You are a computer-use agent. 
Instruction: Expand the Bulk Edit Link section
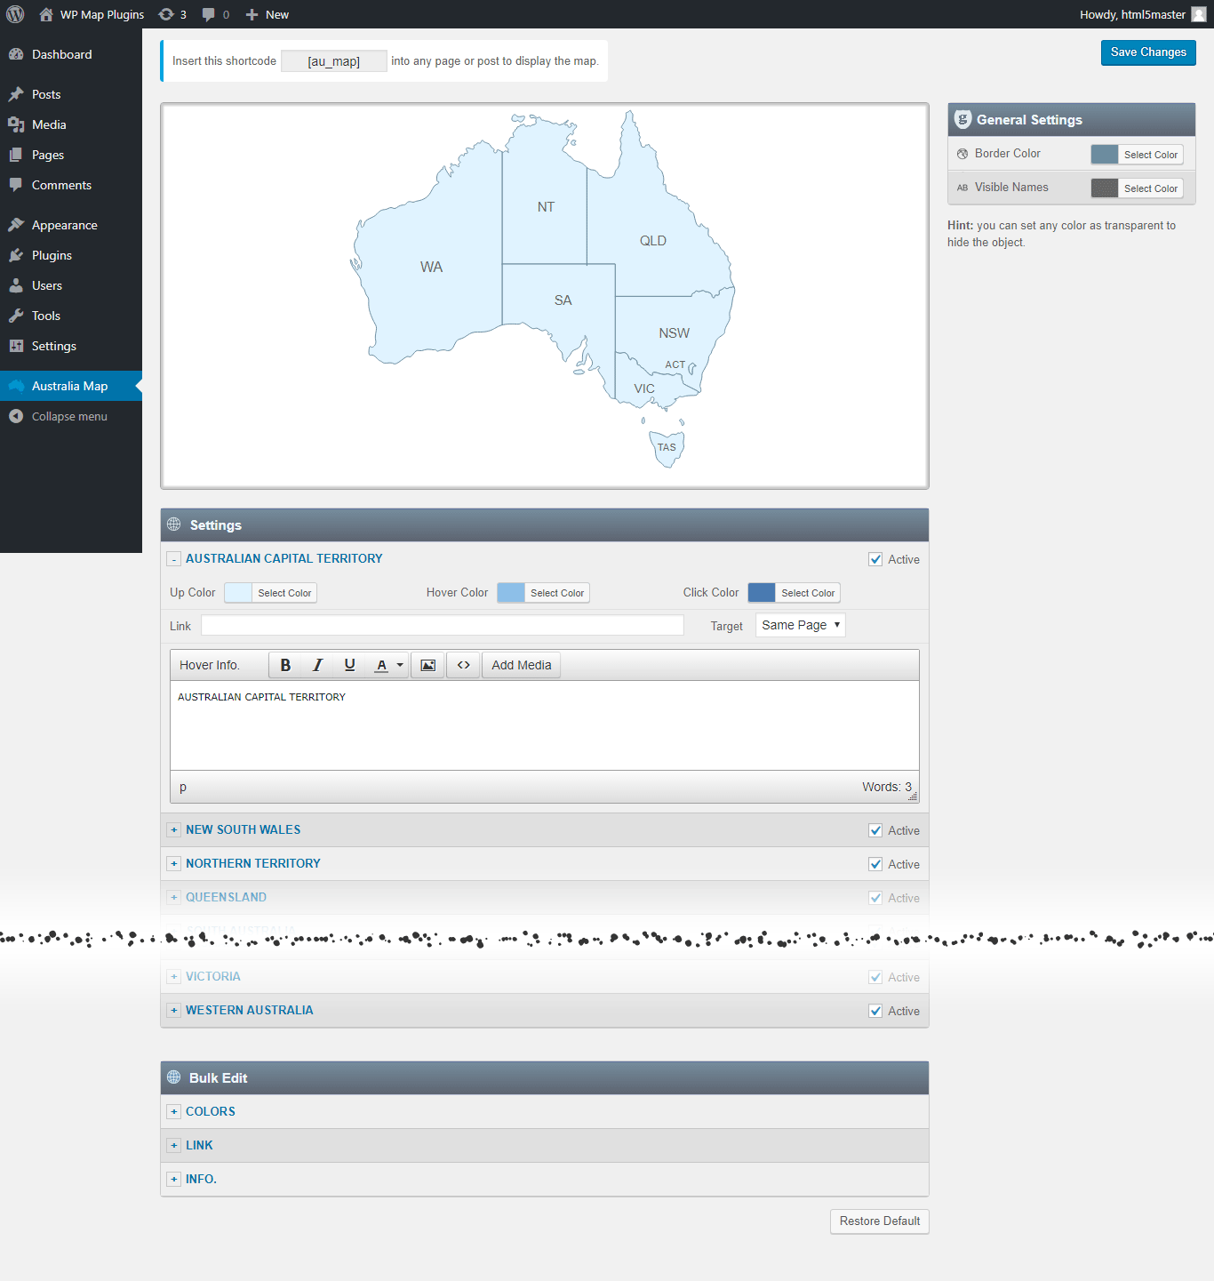(174, 1146)
